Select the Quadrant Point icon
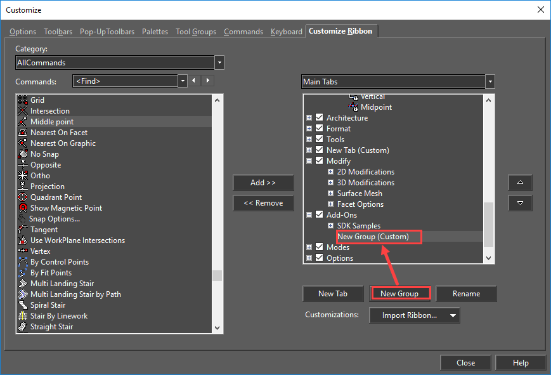The image size is (551, 375). pyautogui.click(x=23, y=197)
